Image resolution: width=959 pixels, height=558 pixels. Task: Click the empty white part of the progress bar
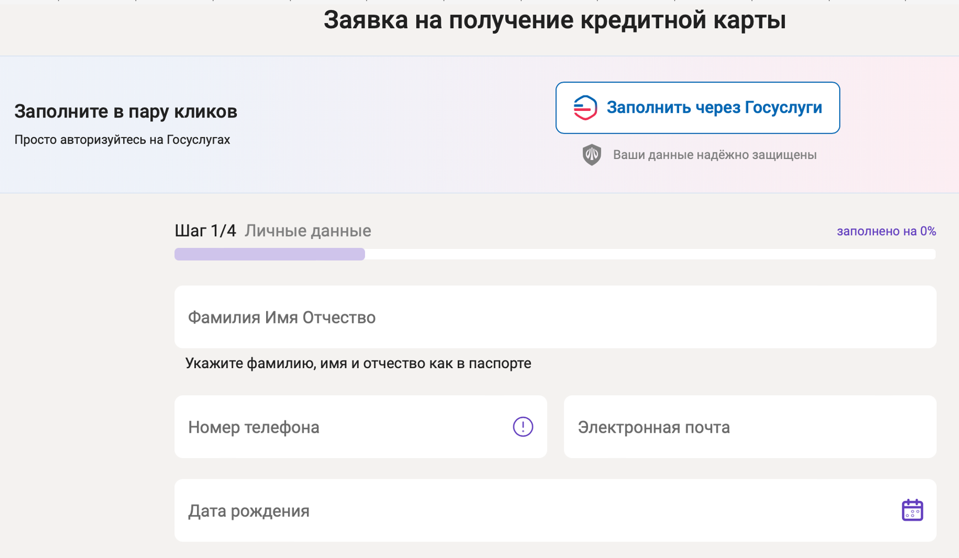[x=649, y=254]
